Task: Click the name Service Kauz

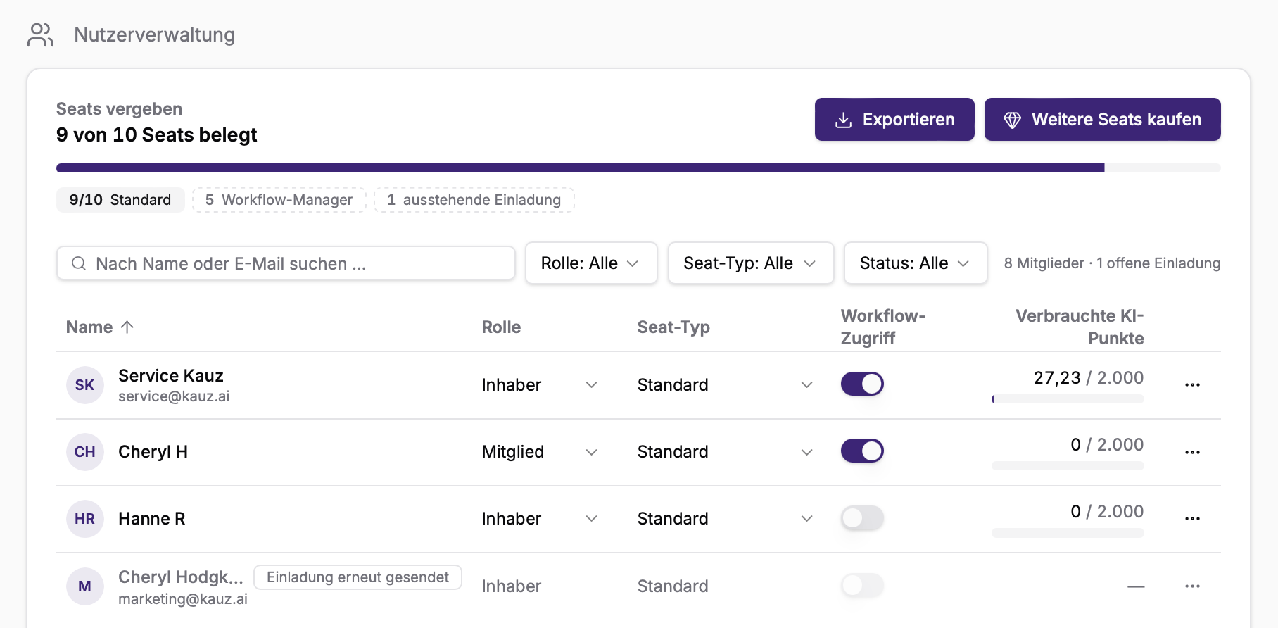Action: pyautogui.click(x=171, y=375)
